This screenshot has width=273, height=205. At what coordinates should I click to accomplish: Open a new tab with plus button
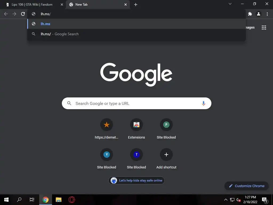136,5
